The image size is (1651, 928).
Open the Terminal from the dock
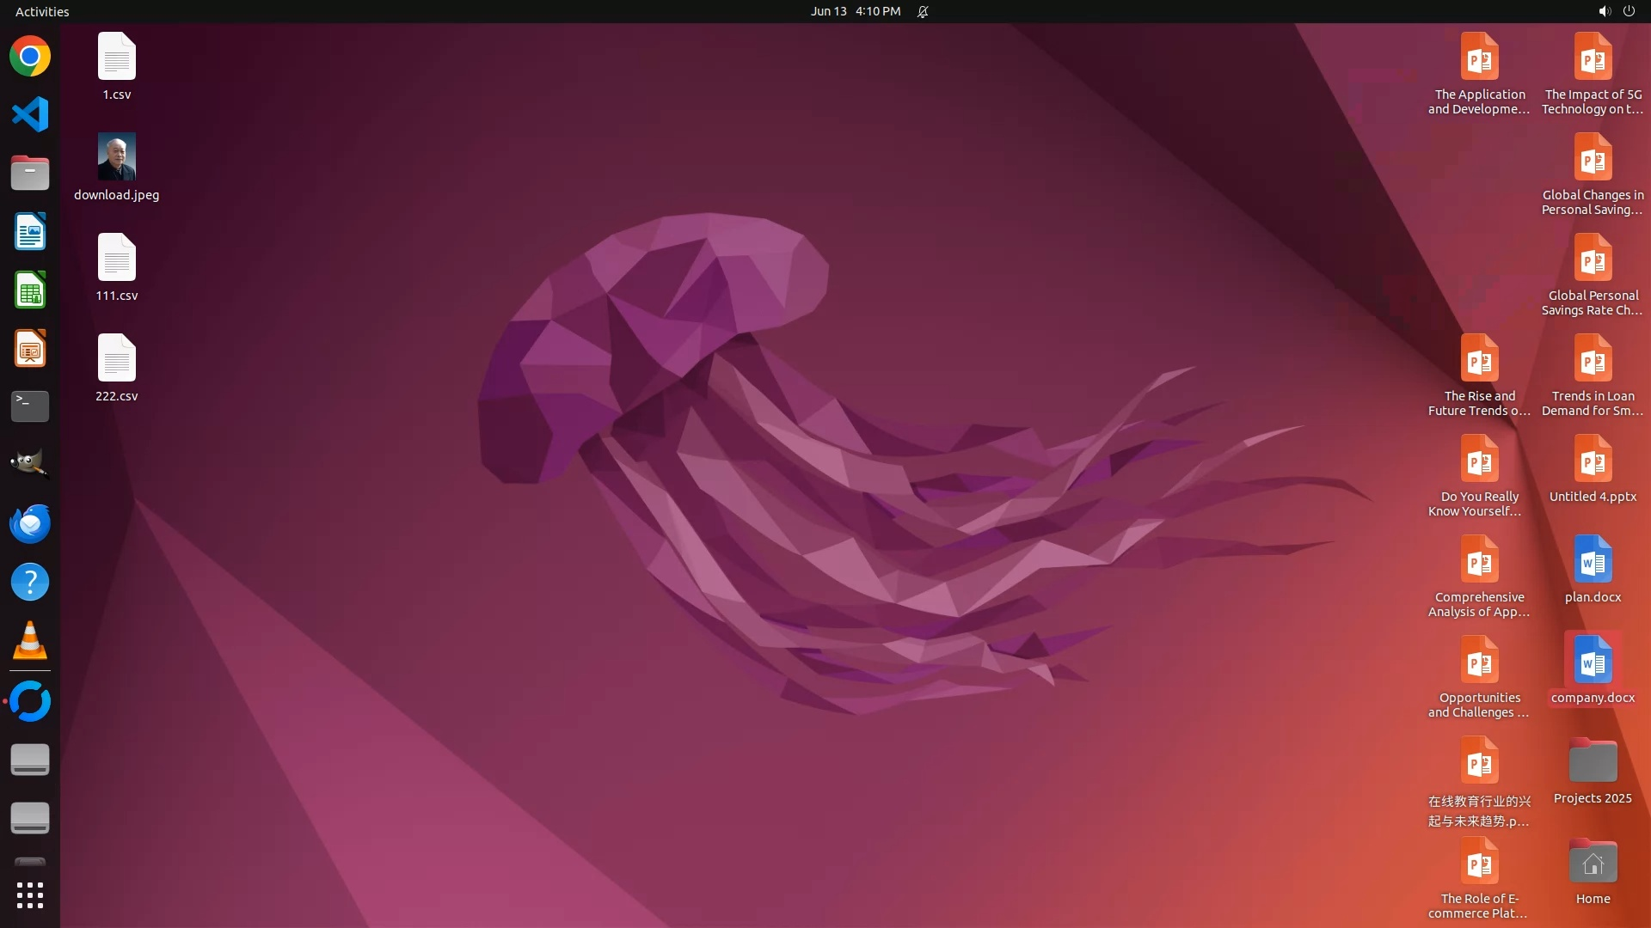pyautogui.click(x=30, y=406)
